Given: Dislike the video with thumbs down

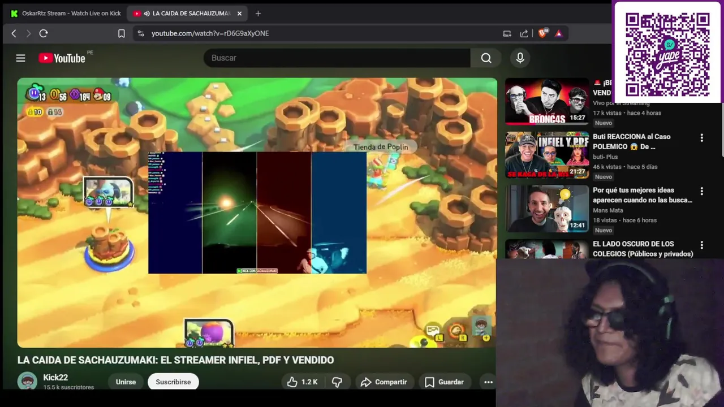Looking at the screenshot, I should pyautogui.click(x=337, y=382).
